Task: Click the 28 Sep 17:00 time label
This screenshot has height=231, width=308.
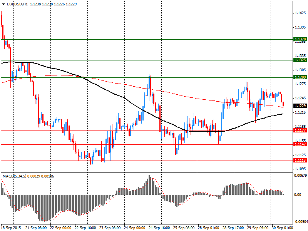Action: tap(233, 228)
